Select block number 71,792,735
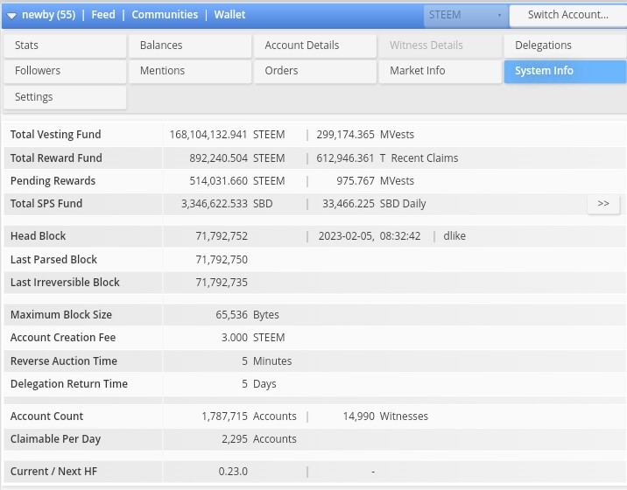This screenshot has width=627, height=490. (x=222, y=283)
